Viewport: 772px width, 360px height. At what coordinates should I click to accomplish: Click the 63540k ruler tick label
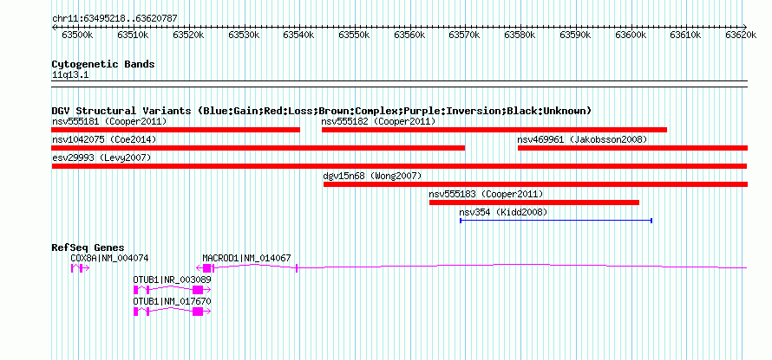(299, 35)
